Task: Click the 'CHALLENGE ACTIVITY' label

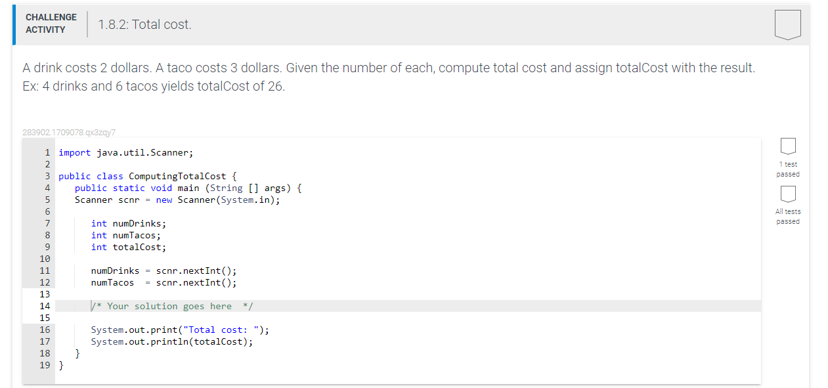Action: pos(51,24)
